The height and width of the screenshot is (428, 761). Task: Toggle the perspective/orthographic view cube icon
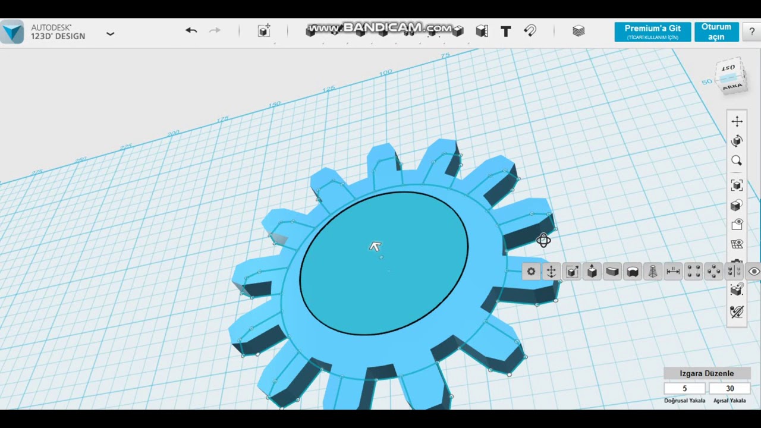pyautogui.click(x=737, y=206)
